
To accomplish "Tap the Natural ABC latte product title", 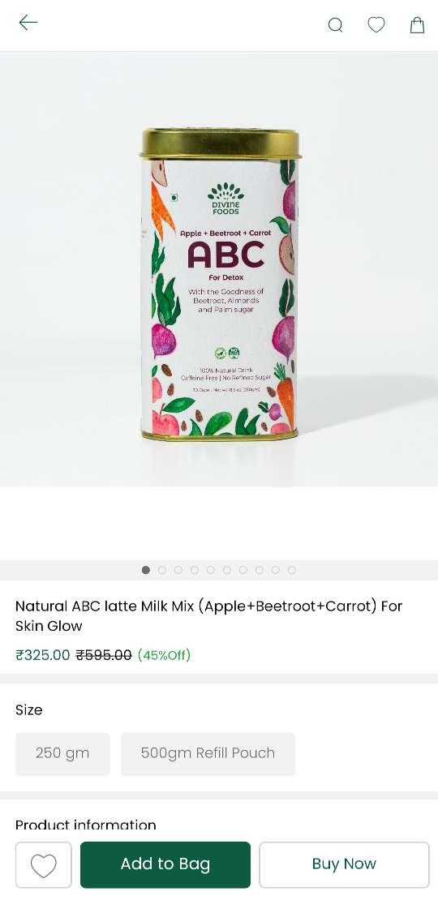I will coord(209,616).
